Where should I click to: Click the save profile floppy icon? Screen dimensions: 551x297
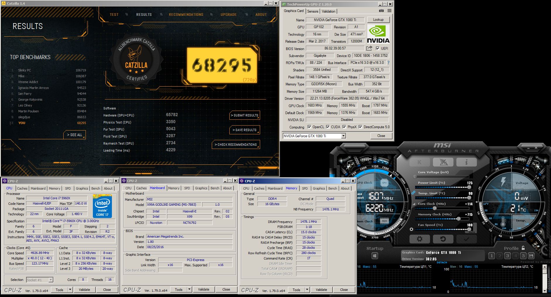(x=531, y=256)
